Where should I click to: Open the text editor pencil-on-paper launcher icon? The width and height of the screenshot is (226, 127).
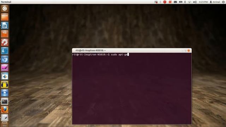pyautogui.click(x=5, y=118)
